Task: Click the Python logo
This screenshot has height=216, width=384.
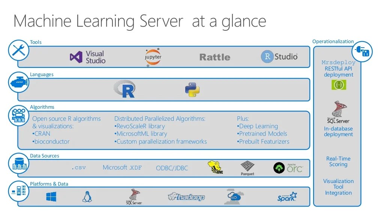Action: click(x=192, y=89)
